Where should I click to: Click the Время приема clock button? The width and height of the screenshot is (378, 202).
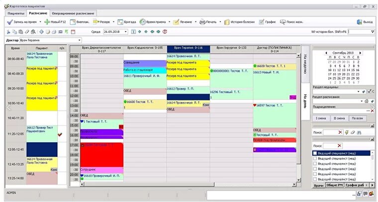point(153,22)
